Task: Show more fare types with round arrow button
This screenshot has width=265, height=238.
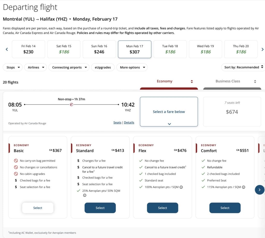Action: 259,190
